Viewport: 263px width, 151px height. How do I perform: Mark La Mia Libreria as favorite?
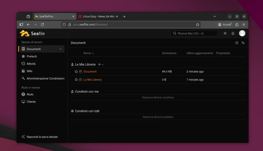[76, 80]
